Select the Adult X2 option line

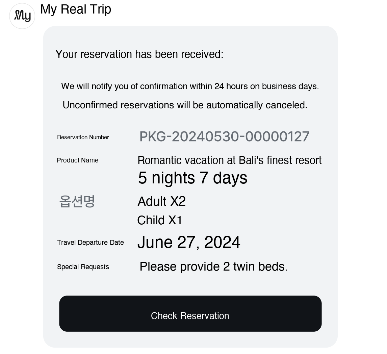(x=161, y=201)
